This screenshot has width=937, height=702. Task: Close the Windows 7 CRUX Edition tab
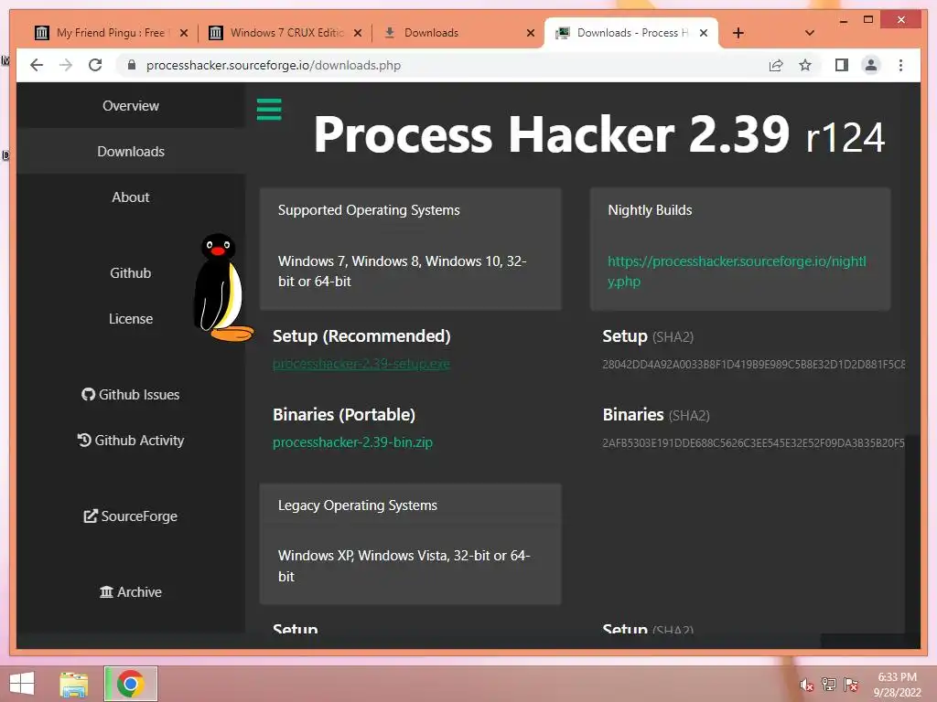click(x=358, y=33)
